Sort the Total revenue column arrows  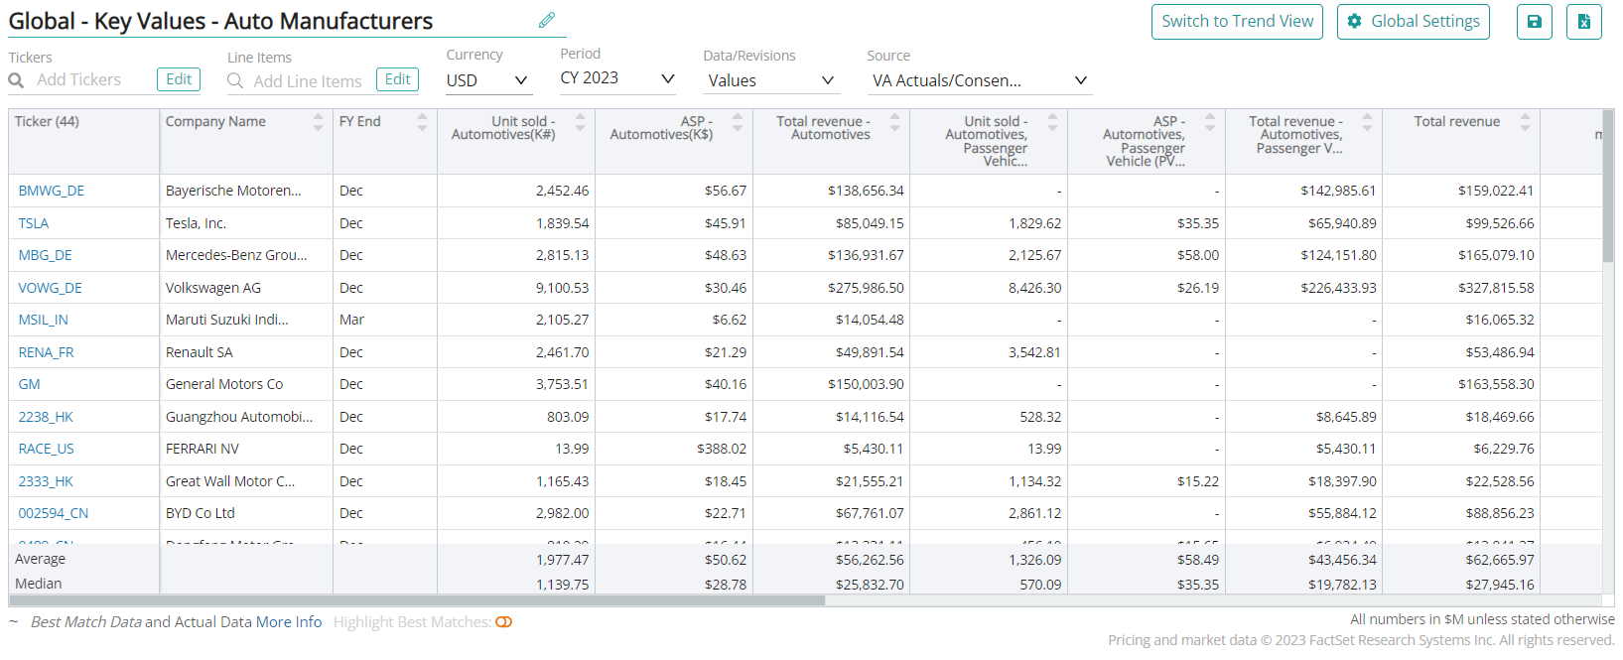point(1525,121)
